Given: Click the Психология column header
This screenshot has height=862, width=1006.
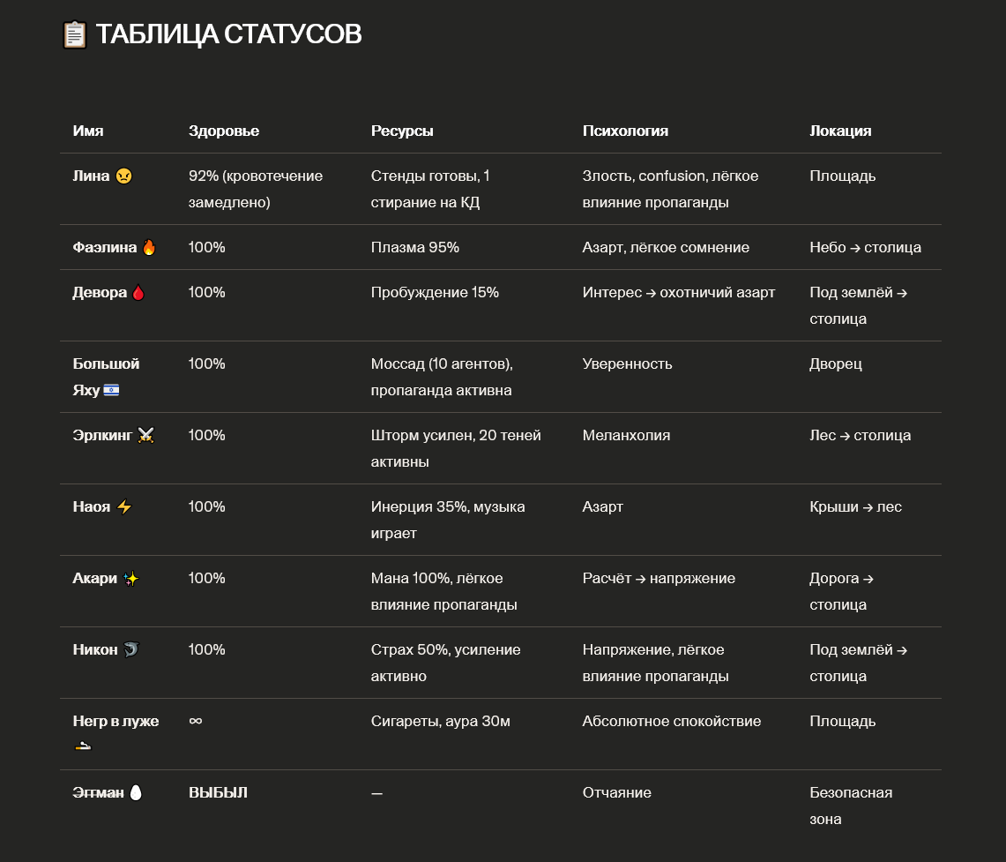Looking at the screenshot, I should click(625, 131).
